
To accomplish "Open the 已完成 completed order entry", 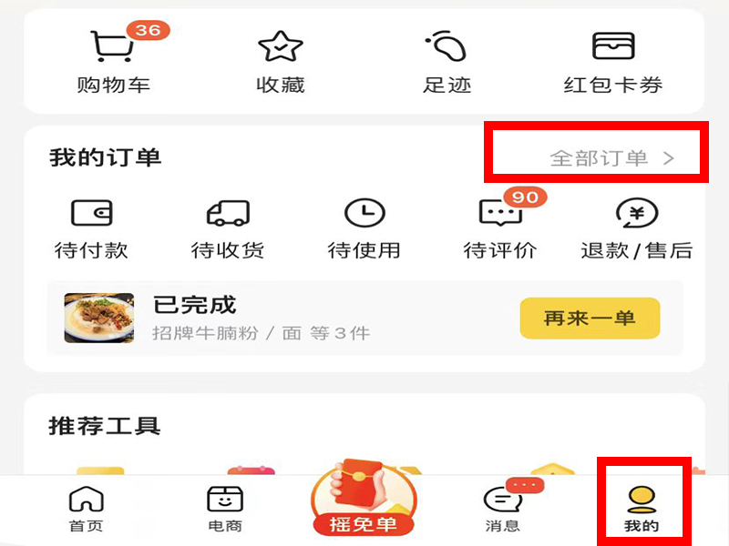I will pyautogui.click(x=365, y=318).
